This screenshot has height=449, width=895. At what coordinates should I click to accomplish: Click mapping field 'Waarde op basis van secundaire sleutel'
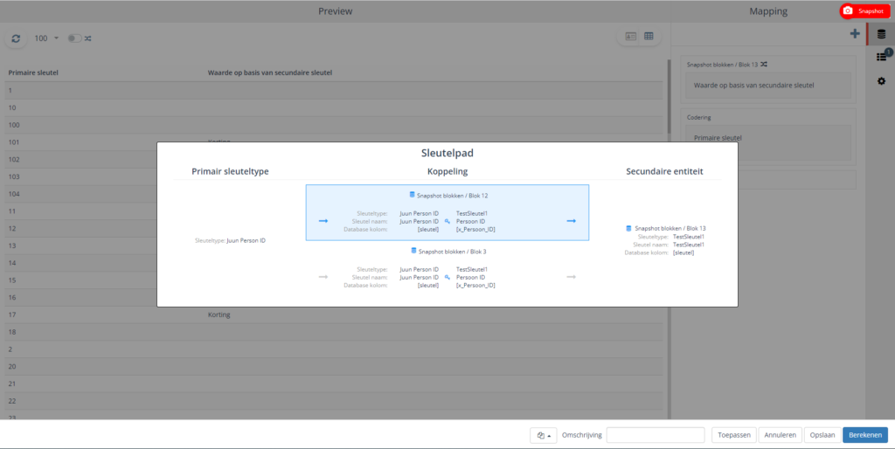pyautogui.click(x=768, y=85)
